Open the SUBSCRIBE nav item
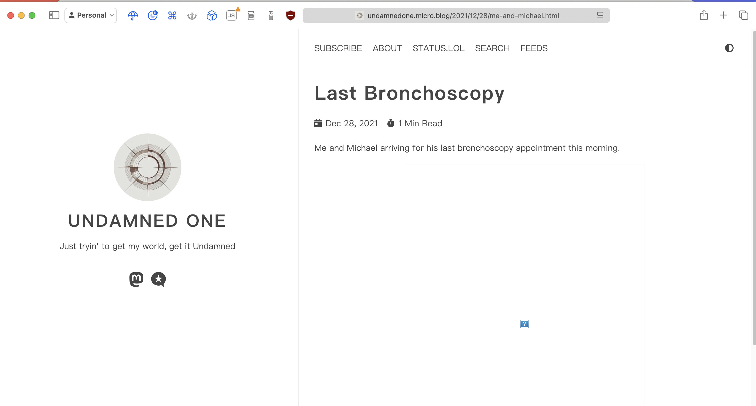The image size is (756, 406). [x=338, y=48]
